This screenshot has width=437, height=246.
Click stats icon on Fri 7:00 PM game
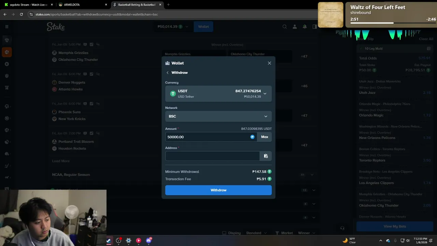coord(91,133)
